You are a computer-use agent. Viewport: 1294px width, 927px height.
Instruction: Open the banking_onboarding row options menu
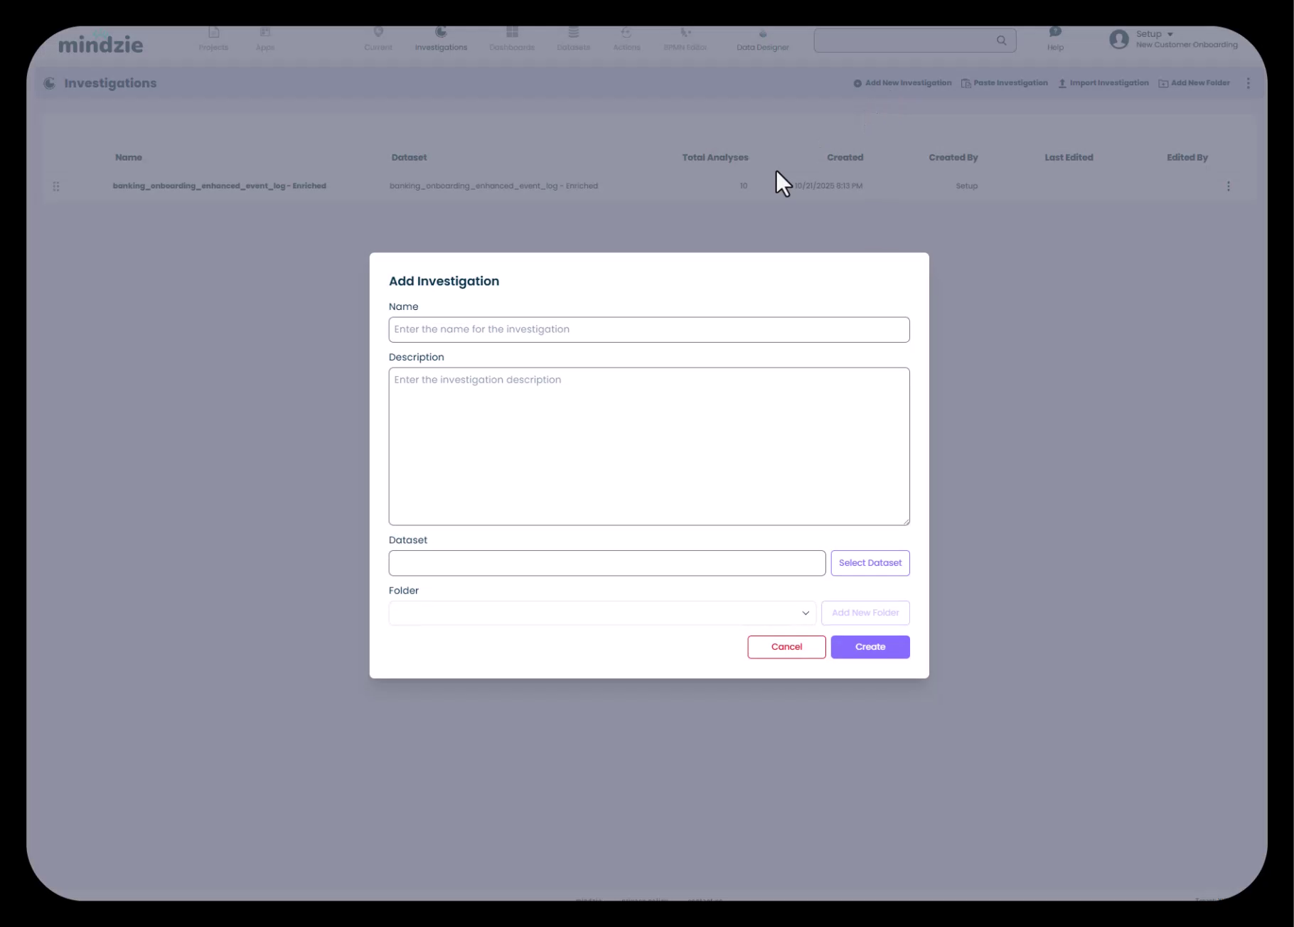[1228, 186]
